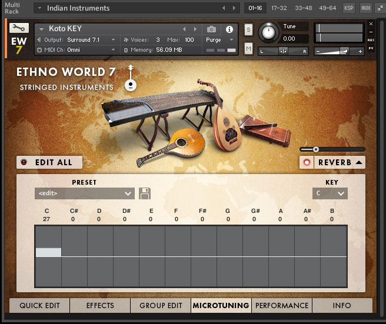The width and height of the screenshot is (386, 324).
Task: Click the F# note tuning column
Action: [204, 256]
